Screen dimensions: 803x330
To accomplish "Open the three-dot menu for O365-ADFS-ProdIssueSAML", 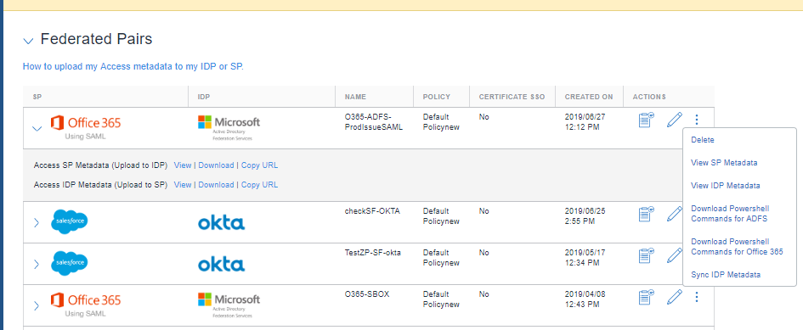I will 697,120.
